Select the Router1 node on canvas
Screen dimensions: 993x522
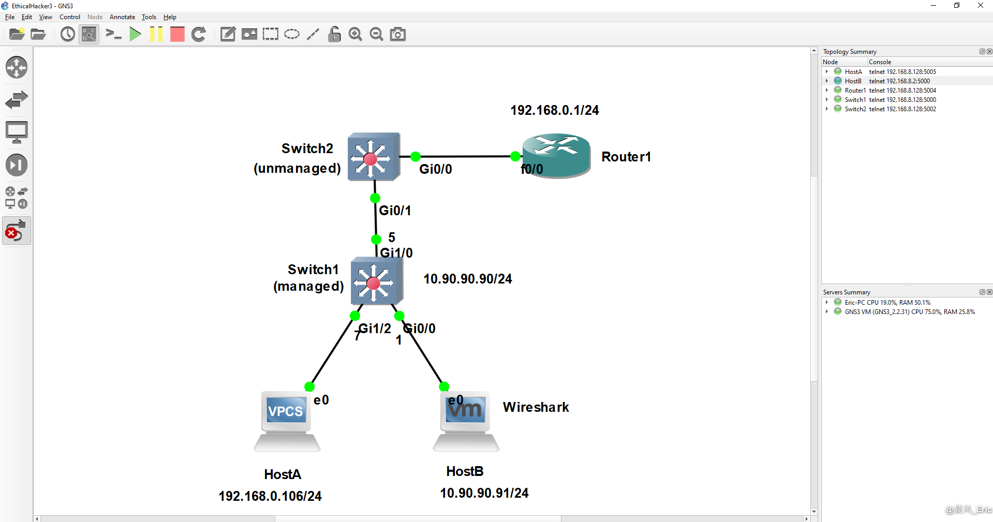coord(556,156)
